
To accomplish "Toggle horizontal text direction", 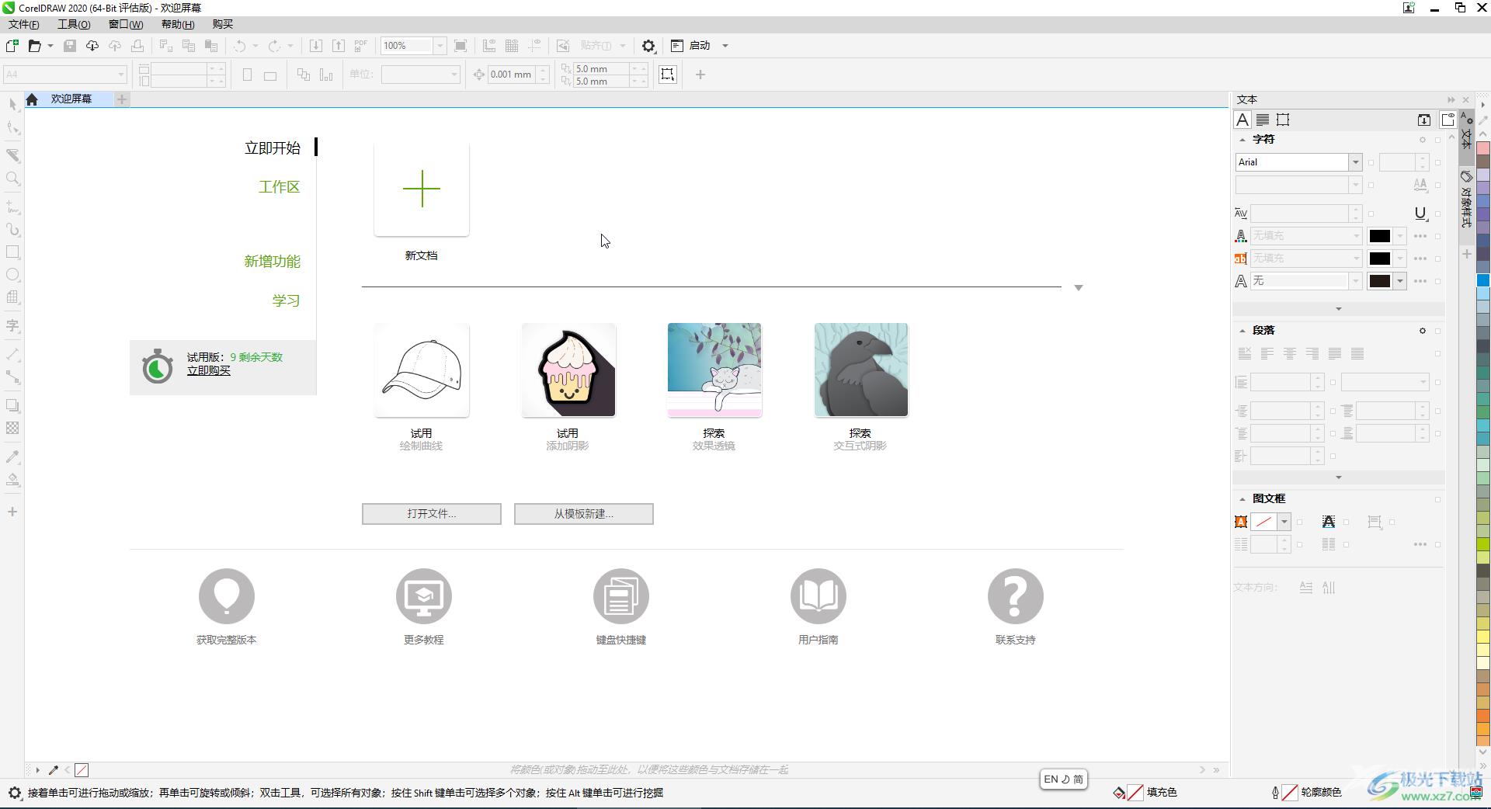I will [1306, 588].
